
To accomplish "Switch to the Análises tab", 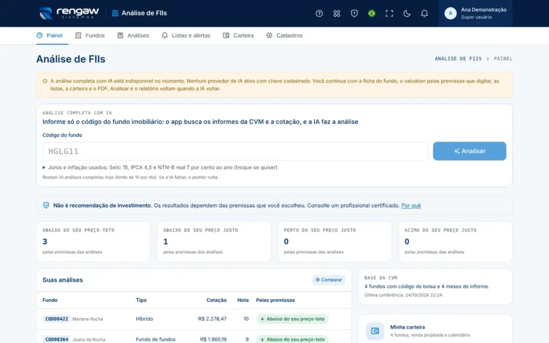I will point(133,35).
